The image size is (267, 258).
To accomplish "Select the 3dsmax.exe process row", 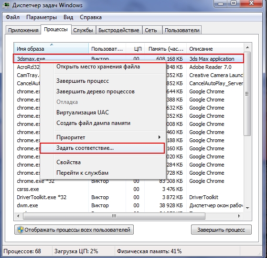I will pos(128,59).
